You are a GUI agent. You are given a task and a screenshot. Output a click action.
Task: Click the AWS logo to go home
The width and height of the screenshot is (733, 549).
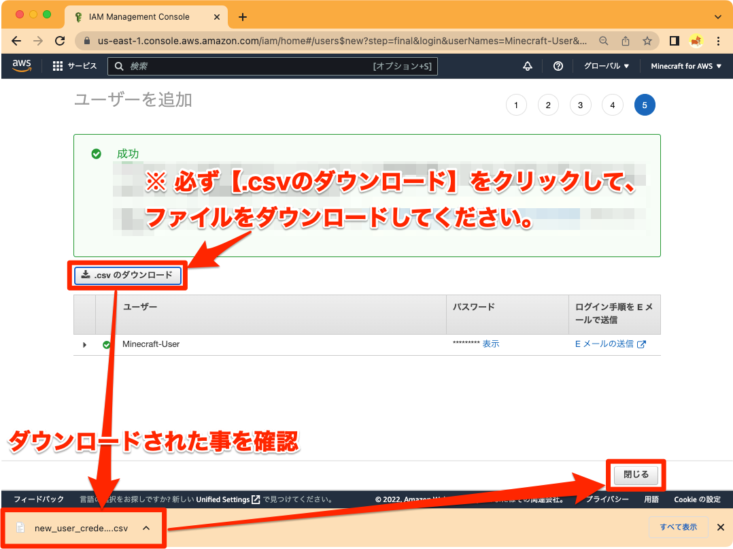click(x=22, y=66)
